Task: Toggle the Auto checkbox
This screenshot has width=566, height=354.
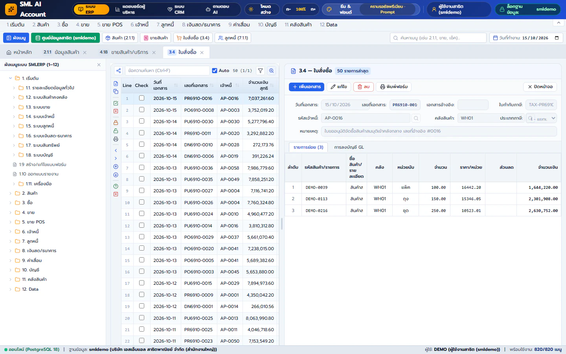Action: pyautogui.click(x=215, y=71)
